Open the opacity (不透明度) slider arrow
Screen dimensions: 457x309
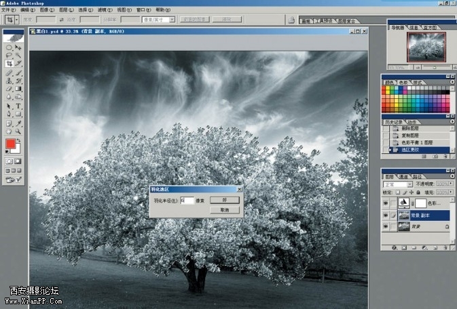point(451,184)
